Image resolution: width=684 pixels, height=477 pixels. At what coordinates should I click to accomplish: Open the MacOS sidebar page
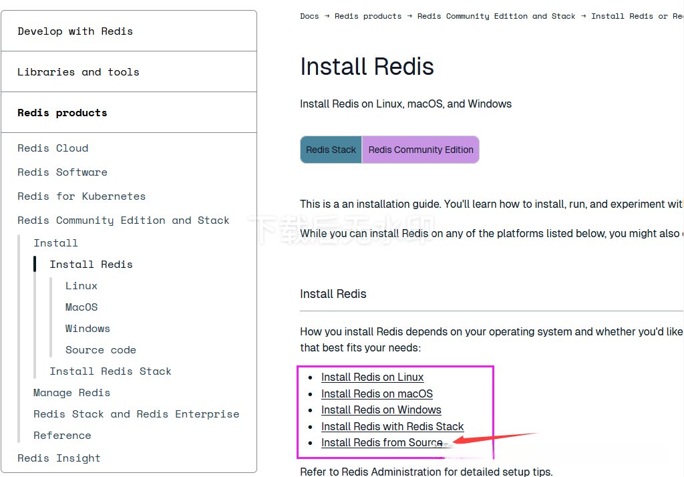coord(81,307)
